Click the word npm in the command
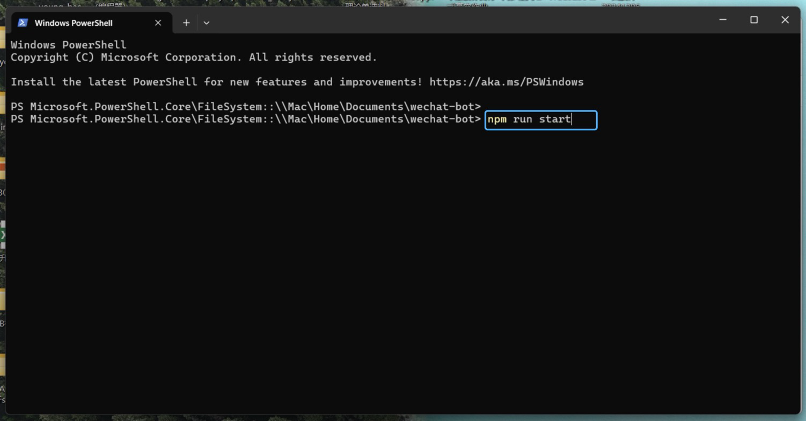The width and height of the screenshot is (806, 421). click(497, 119)
